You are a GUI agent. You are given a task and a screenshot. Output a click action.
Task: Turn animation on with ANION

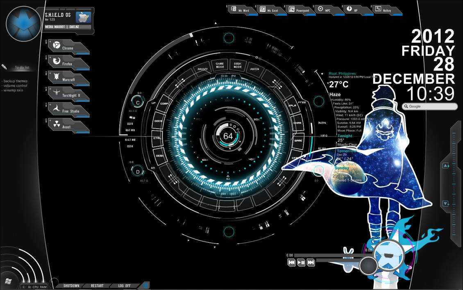(255, 69)
